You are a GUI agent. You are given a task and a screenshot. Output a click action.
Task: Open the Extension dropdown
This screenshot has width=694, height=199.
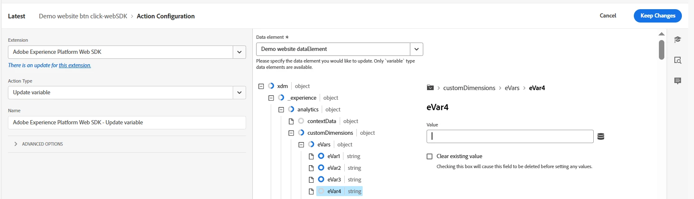(239, 52)
